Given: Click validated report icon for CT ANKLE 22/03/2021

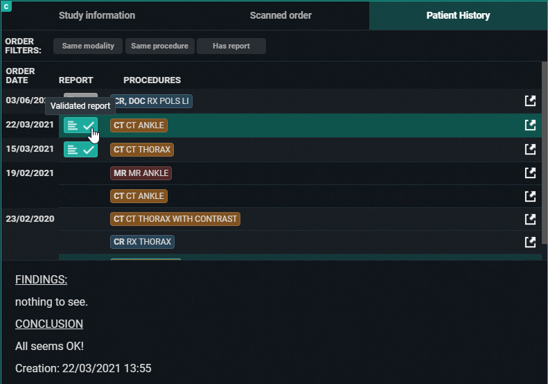Looking at the screenshot, I should pos(80,125).
